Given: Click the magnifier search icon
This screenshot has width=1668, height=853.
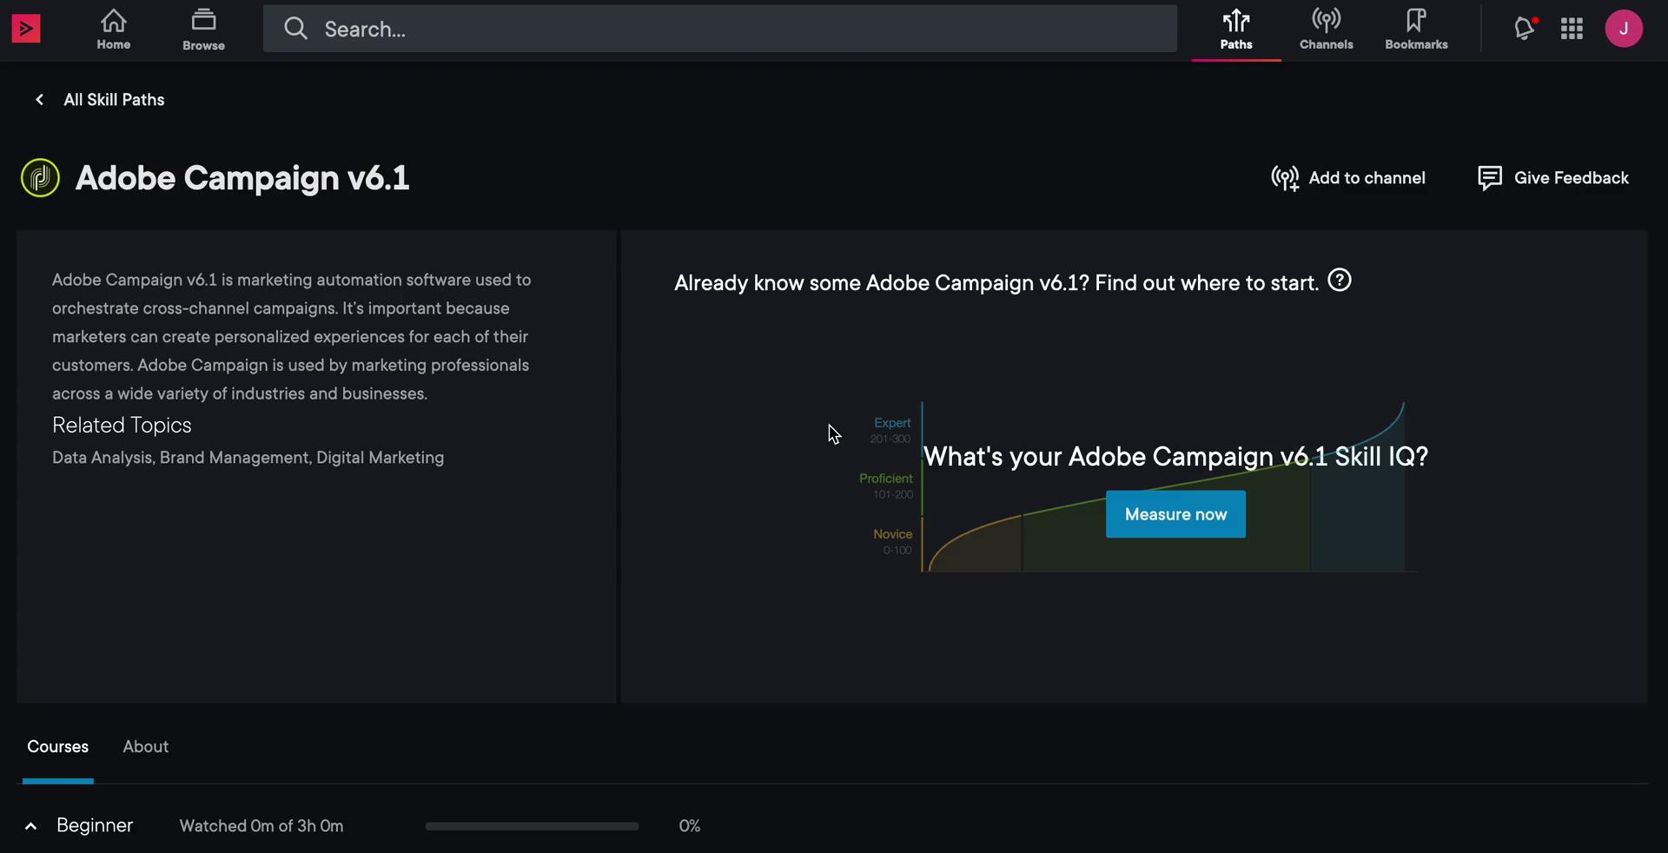Looking at the screenshot, I should [295, 29].
